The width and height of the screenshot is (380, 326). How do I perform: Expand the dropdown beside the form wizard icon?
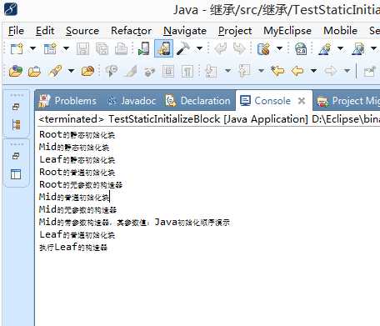[x=66, y=48]
